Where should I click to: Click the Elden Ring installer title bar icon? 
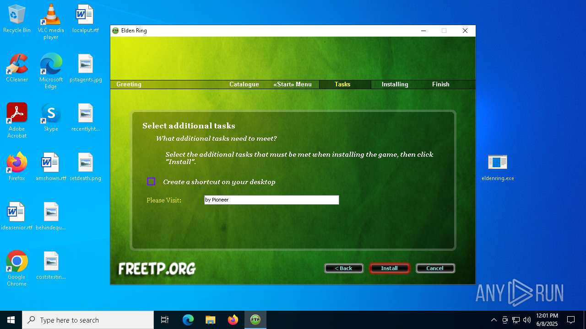pos(115,31)
